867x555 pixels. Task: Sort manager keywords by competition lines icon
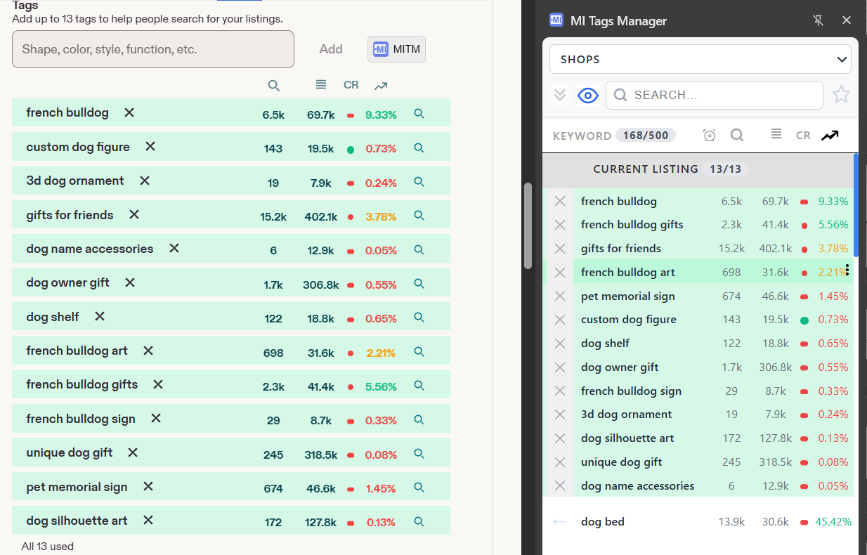click(x=776, y=134)
